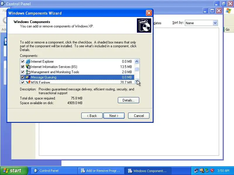
Task: Cancel the Windows Components Wizard
Action: coord(139,116)
